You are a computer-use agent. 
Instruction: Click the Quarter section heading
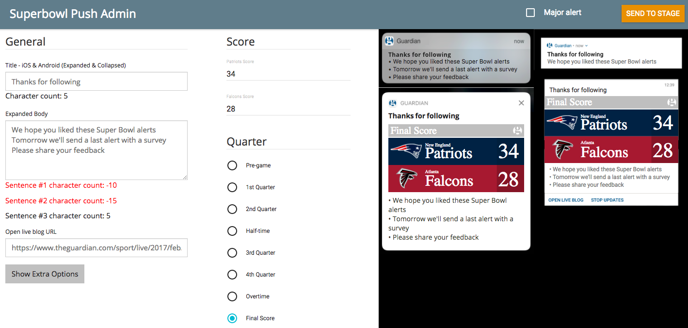tap(246, 142)
